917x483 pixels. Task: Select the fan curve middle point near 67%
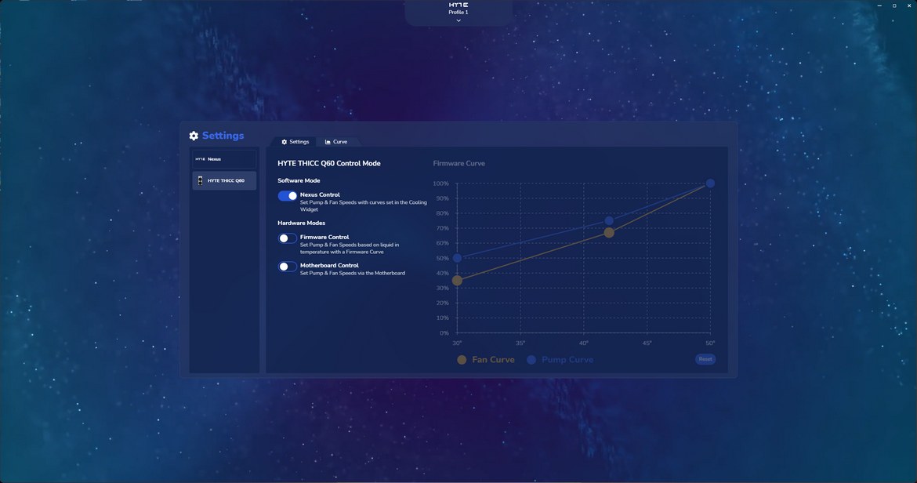pos(609,233)
